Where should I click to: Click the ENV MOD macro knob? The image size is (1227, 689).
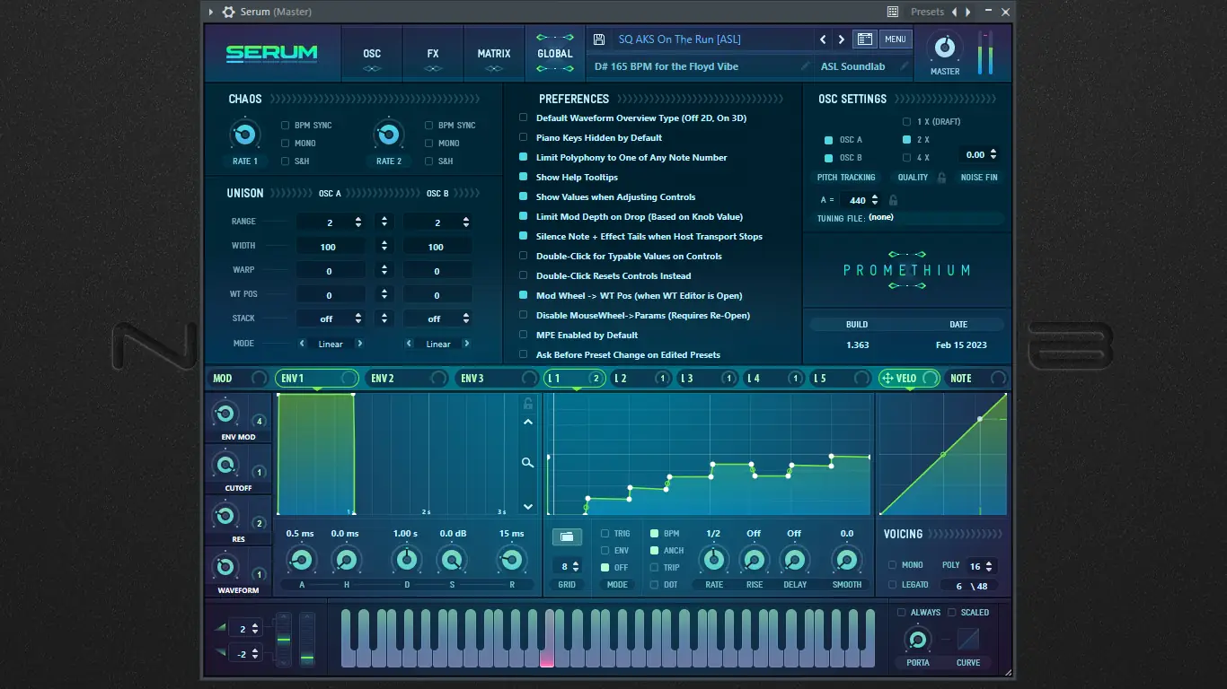click(225, 414)
